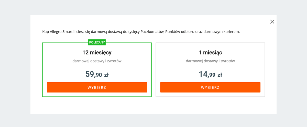Click the free delivery subtitle under 1 miesiąc
This screenshot has width=307, height=127.
coord(210,61)
